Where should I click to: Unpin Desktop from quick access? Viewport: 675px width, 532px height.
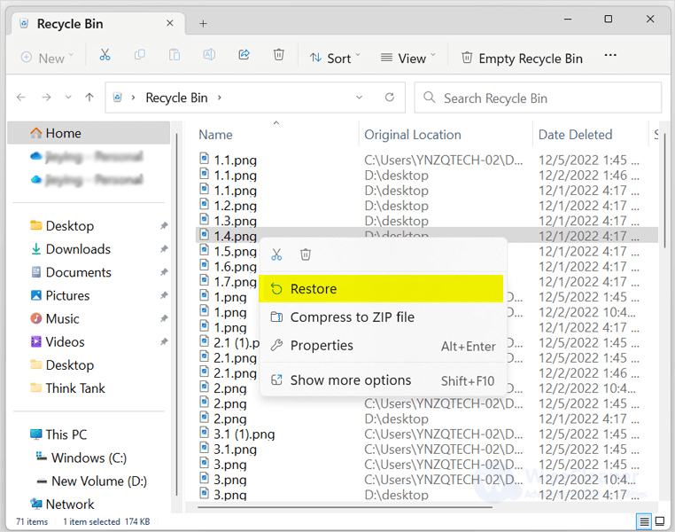(x=164, y=226)
